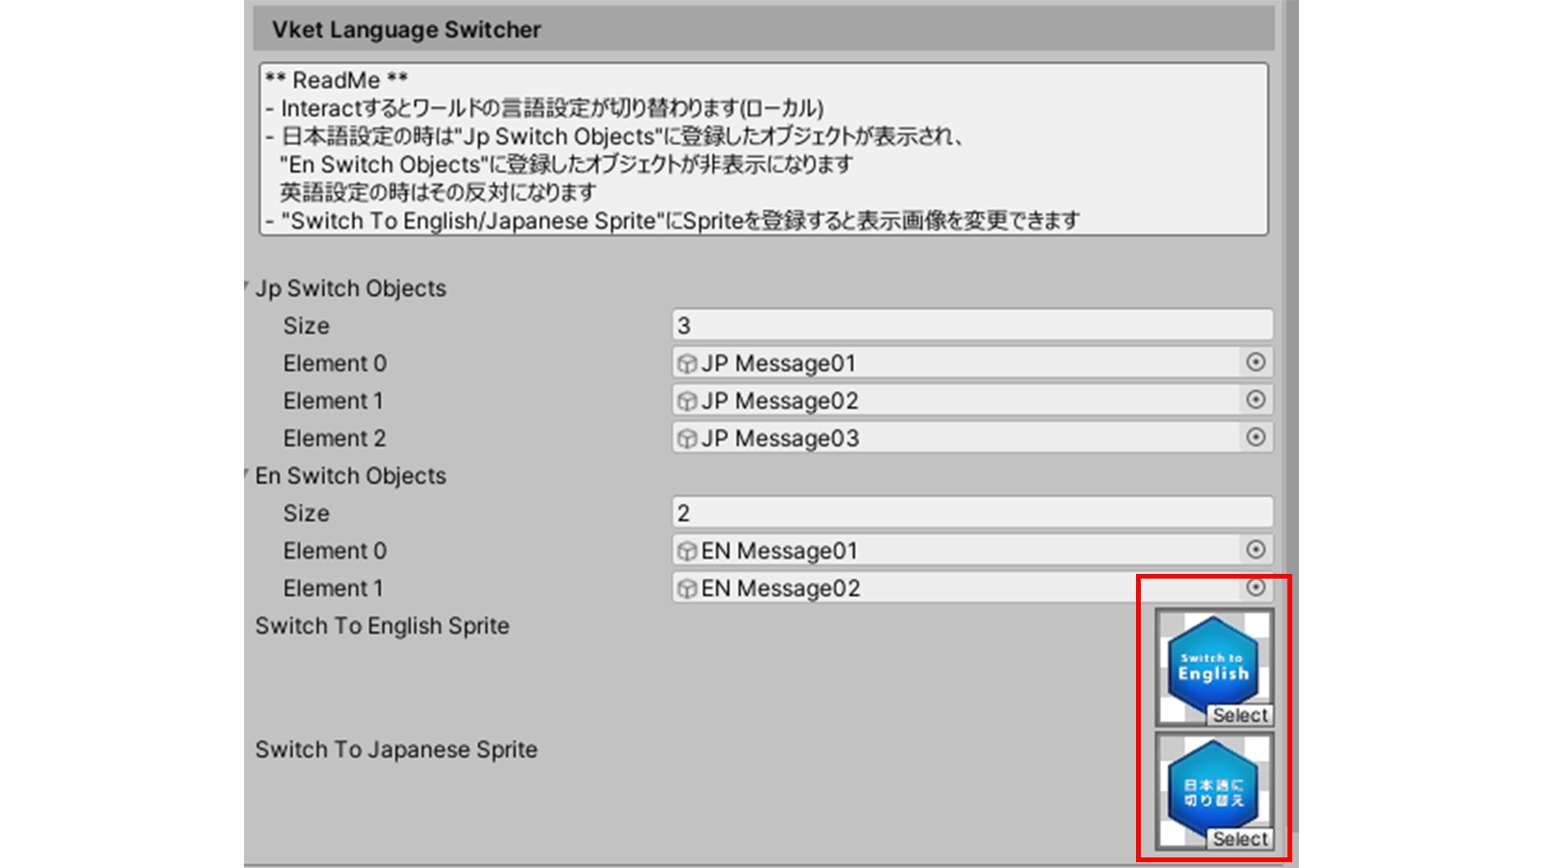Click the Vket Language Switcher header

764,30
